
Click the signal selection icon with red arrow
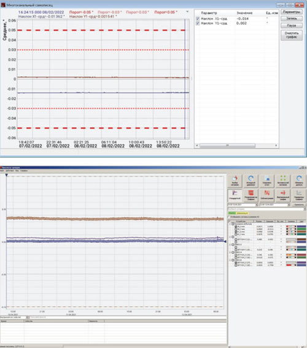[235, 181]
